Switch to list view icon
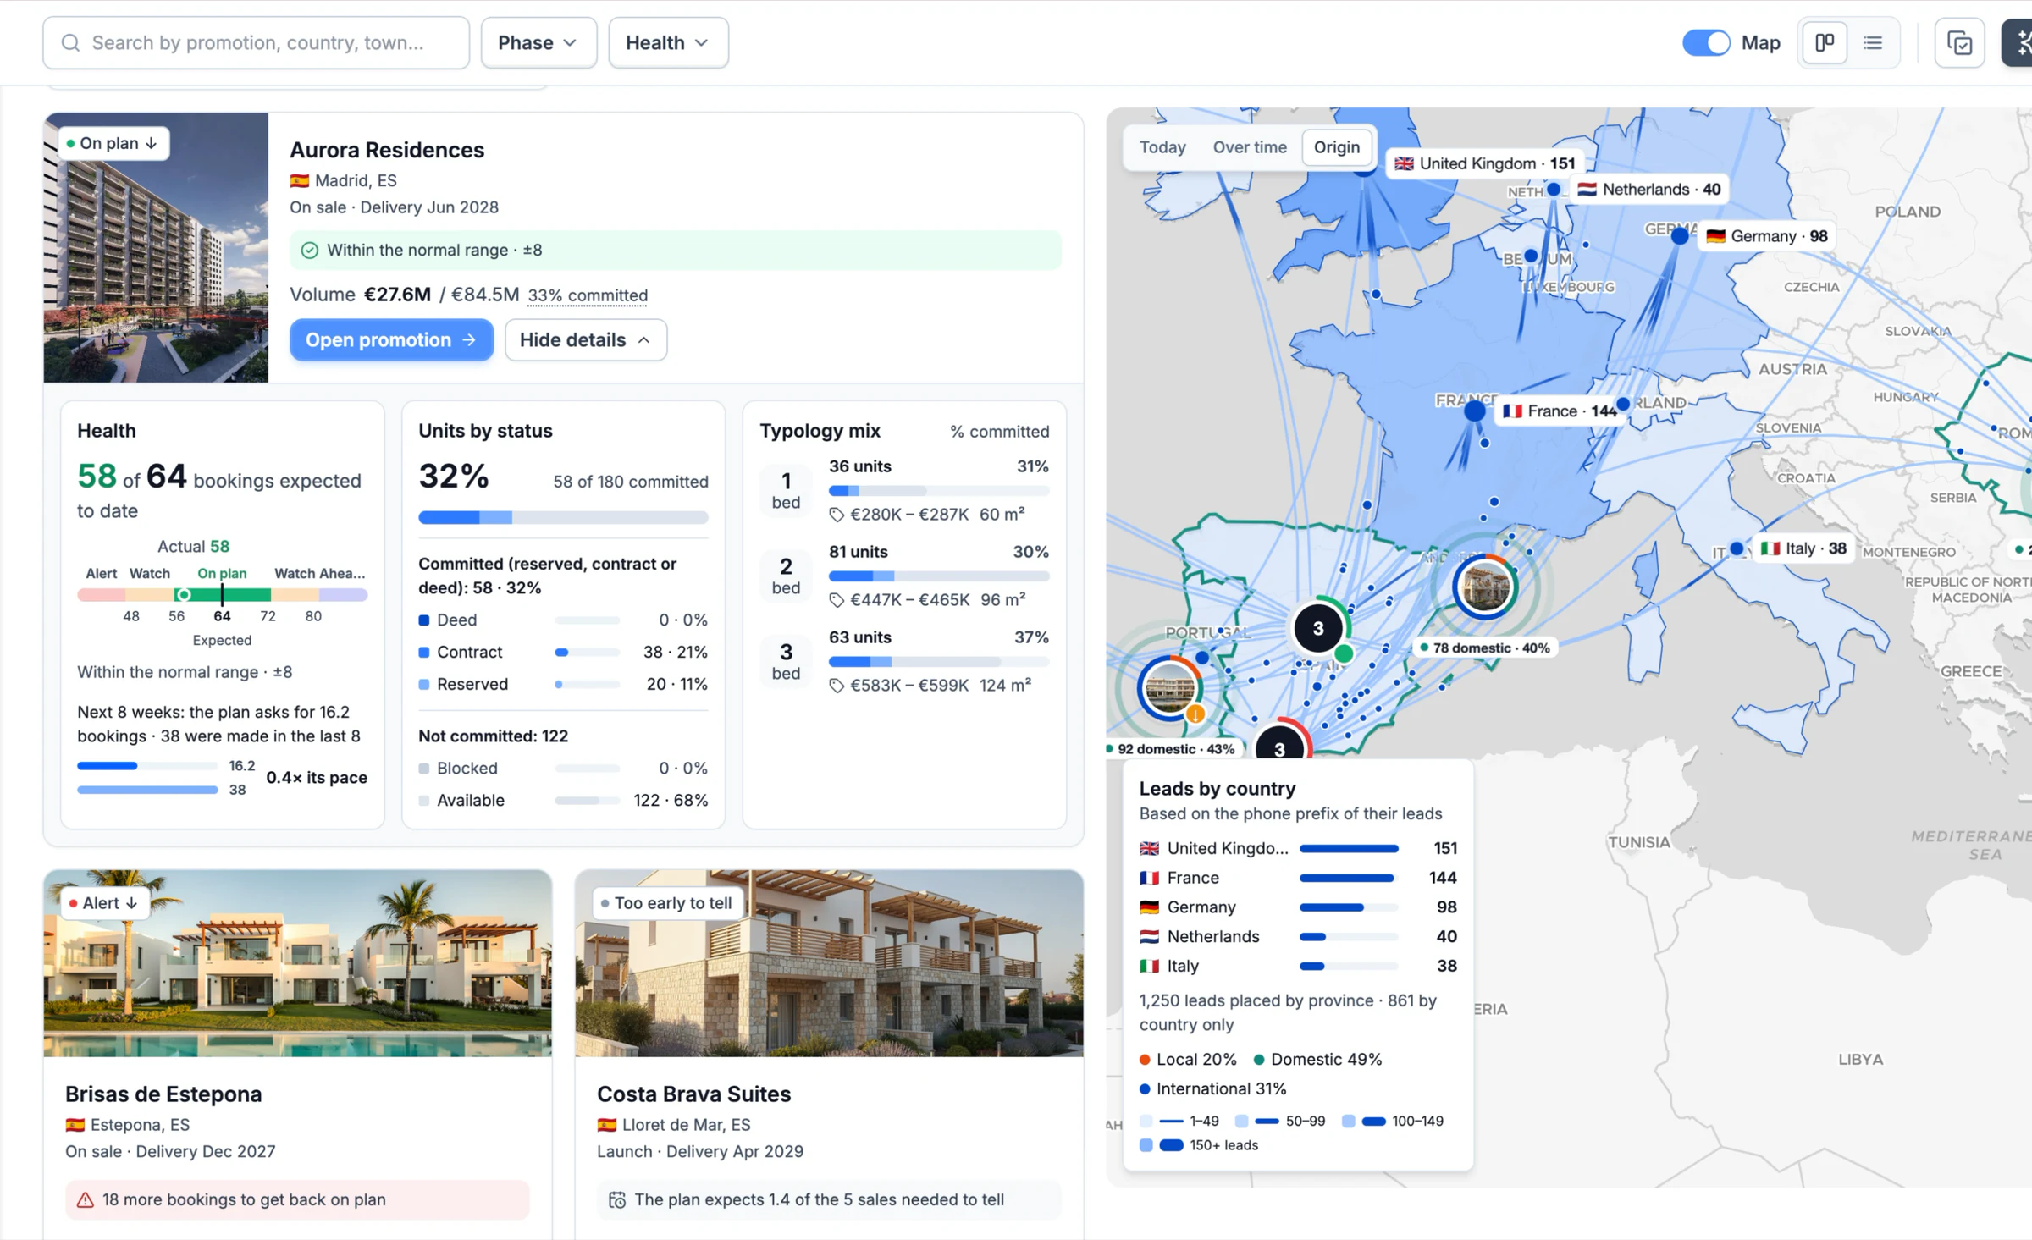The width and height of the screenshot is (2032, 1240). [1873, 42]
